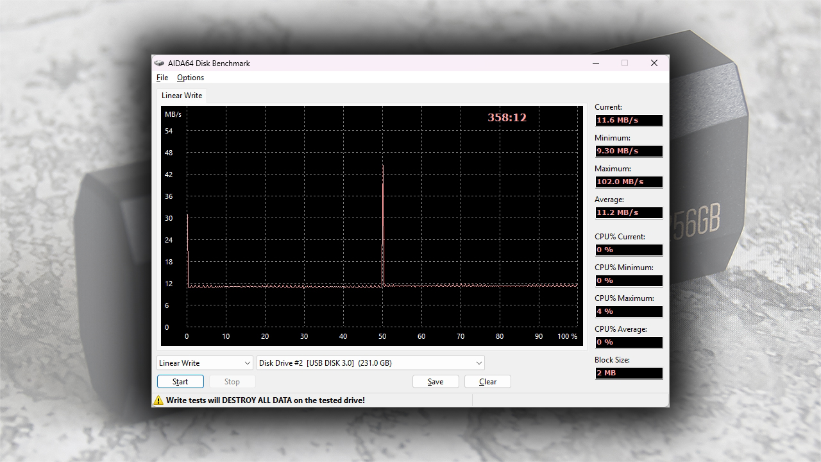This screenshot has height=462, width=821.
Task: Click the MB/s axis label on graph
Action: 173,114
